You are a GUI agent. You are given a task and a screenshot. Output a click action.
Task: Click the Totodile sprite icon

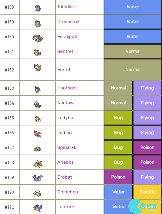[x=38, y=8]
